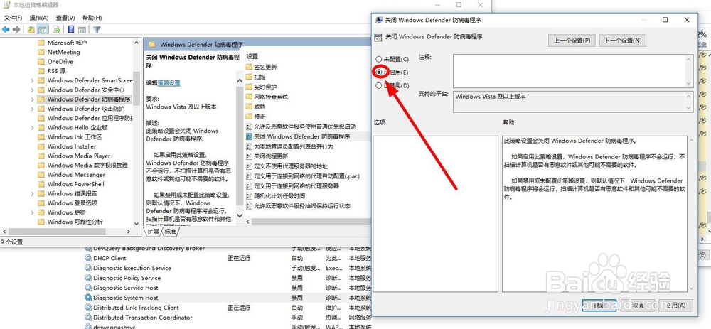This screenshot has width=711, height=329.
Task: Click the Back arrow in Group Policy toolbar
Action: coord(6,29)
